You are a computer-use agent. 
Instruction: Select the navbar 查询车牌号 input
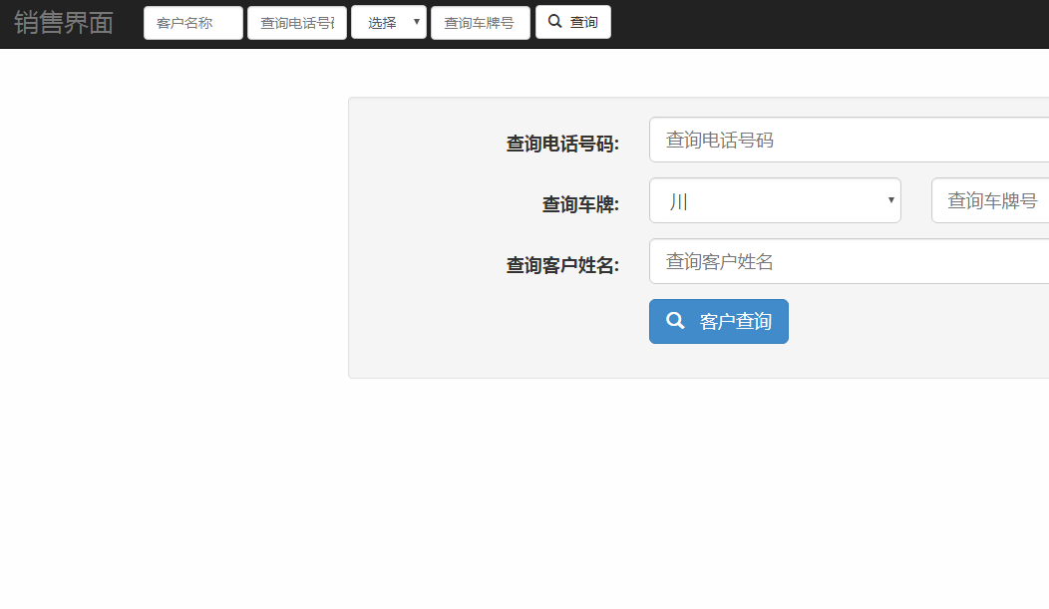point(481,23)
